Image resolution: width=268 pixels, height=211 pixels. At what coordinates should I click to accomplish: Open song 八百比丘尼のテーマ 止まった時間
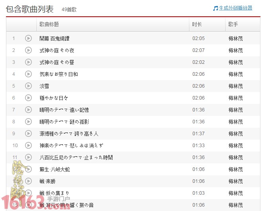(x=76, y=157)
